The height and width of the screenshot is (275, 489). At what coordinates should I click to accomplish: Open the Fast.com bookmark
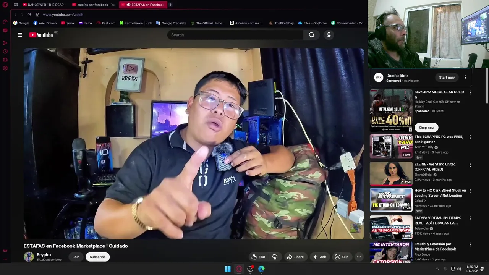coord(106,23)
